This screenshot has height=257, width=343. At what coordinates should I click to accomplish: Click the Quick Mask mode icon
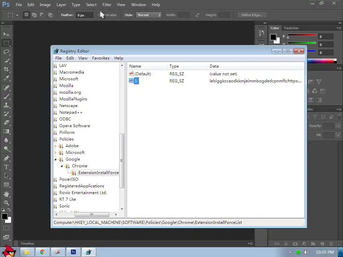6,228
